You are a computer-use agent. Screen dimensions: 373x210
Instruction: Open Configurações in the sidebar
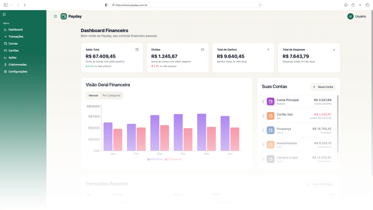pyautogui.click(x=18, y=72)
